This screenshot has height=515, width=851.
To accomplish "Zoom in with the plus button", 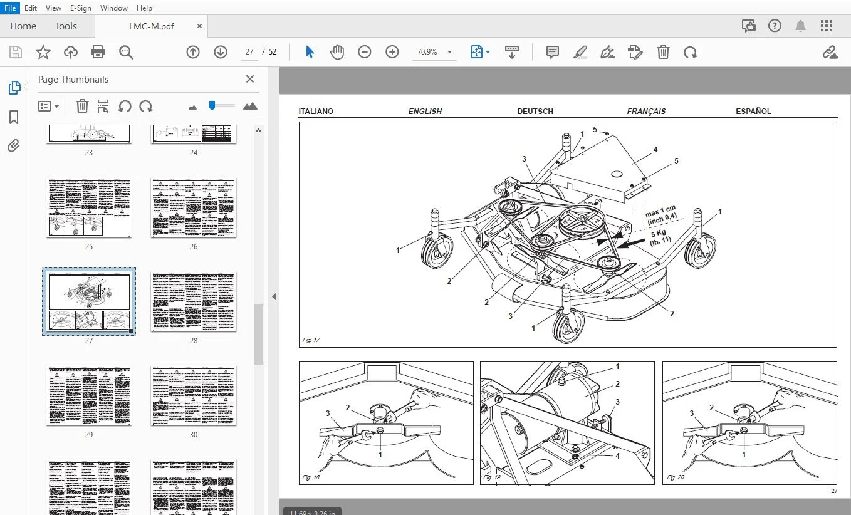I will [x=392, y=52].
